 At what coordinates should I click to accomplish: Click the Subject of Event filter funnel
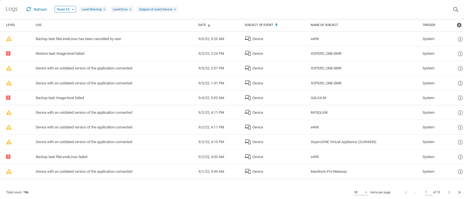click(276, 25)
